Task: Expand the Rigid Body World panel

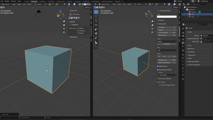Action: click(x=193, y=62)
